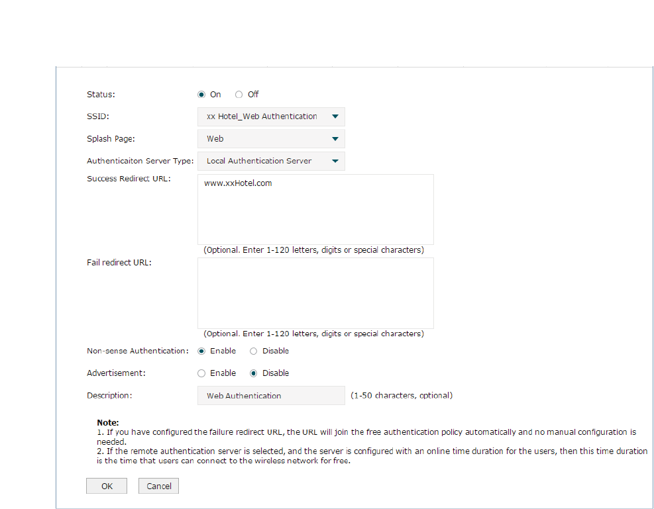The width and height of the screenshot is (654, 509).
Task: Click the 'Fail redirect URL:' label
Action: point(119,262)
